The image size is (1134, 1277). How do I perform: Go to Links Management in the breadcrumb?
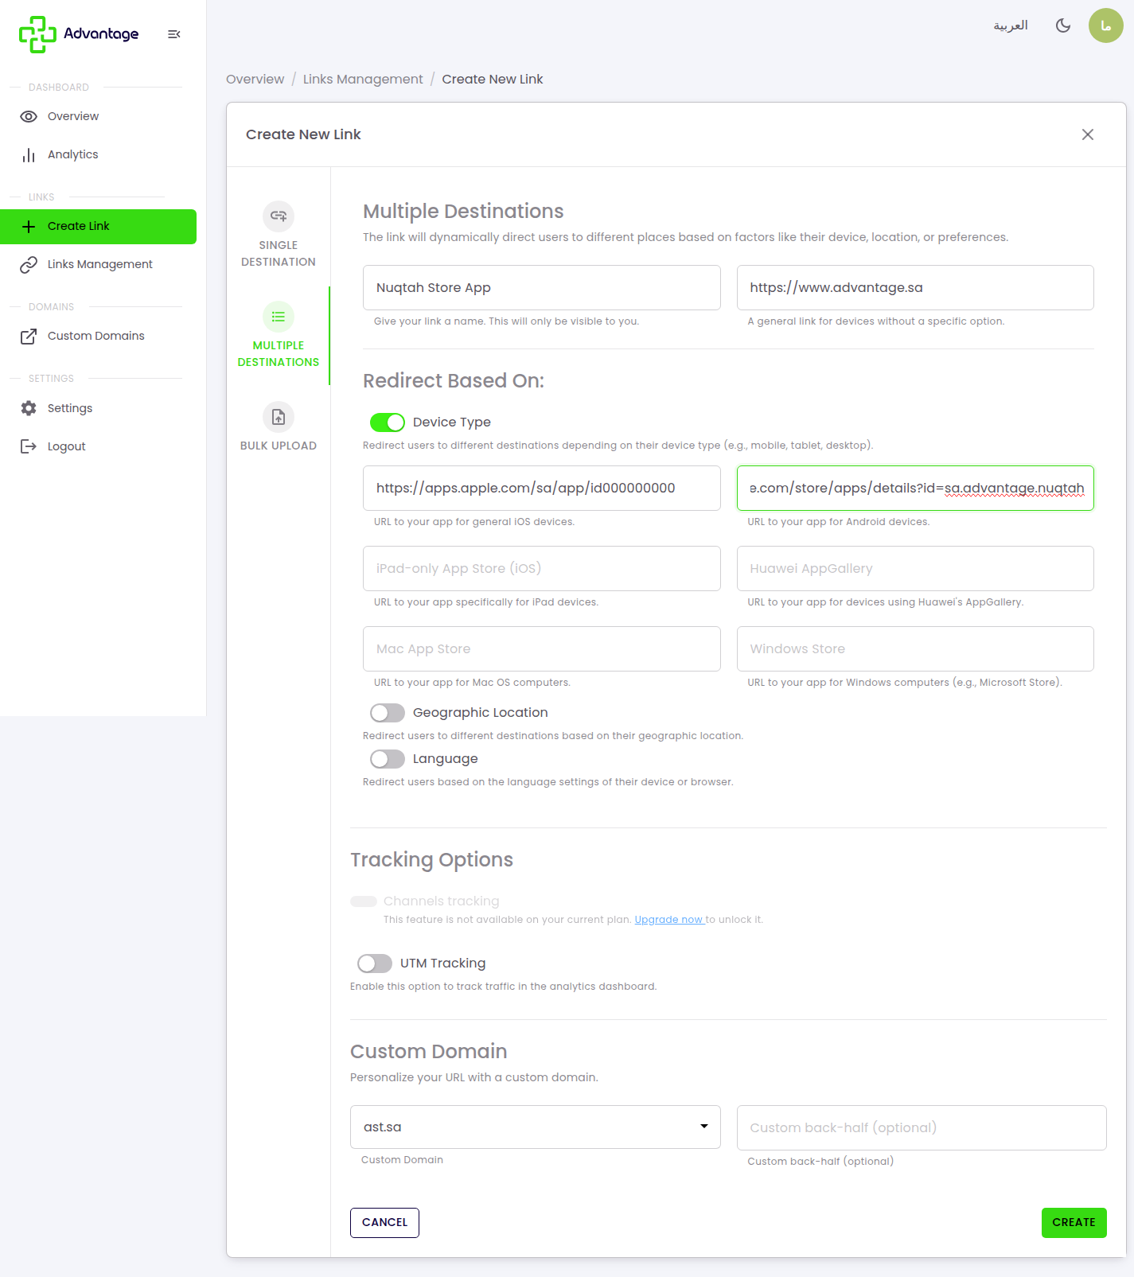coord(363,80)
